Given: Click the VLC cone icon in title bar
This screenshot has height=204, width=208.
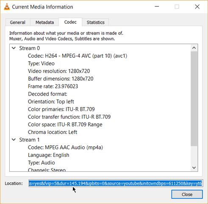Looking at the screenshot, I should click(7, 7).
